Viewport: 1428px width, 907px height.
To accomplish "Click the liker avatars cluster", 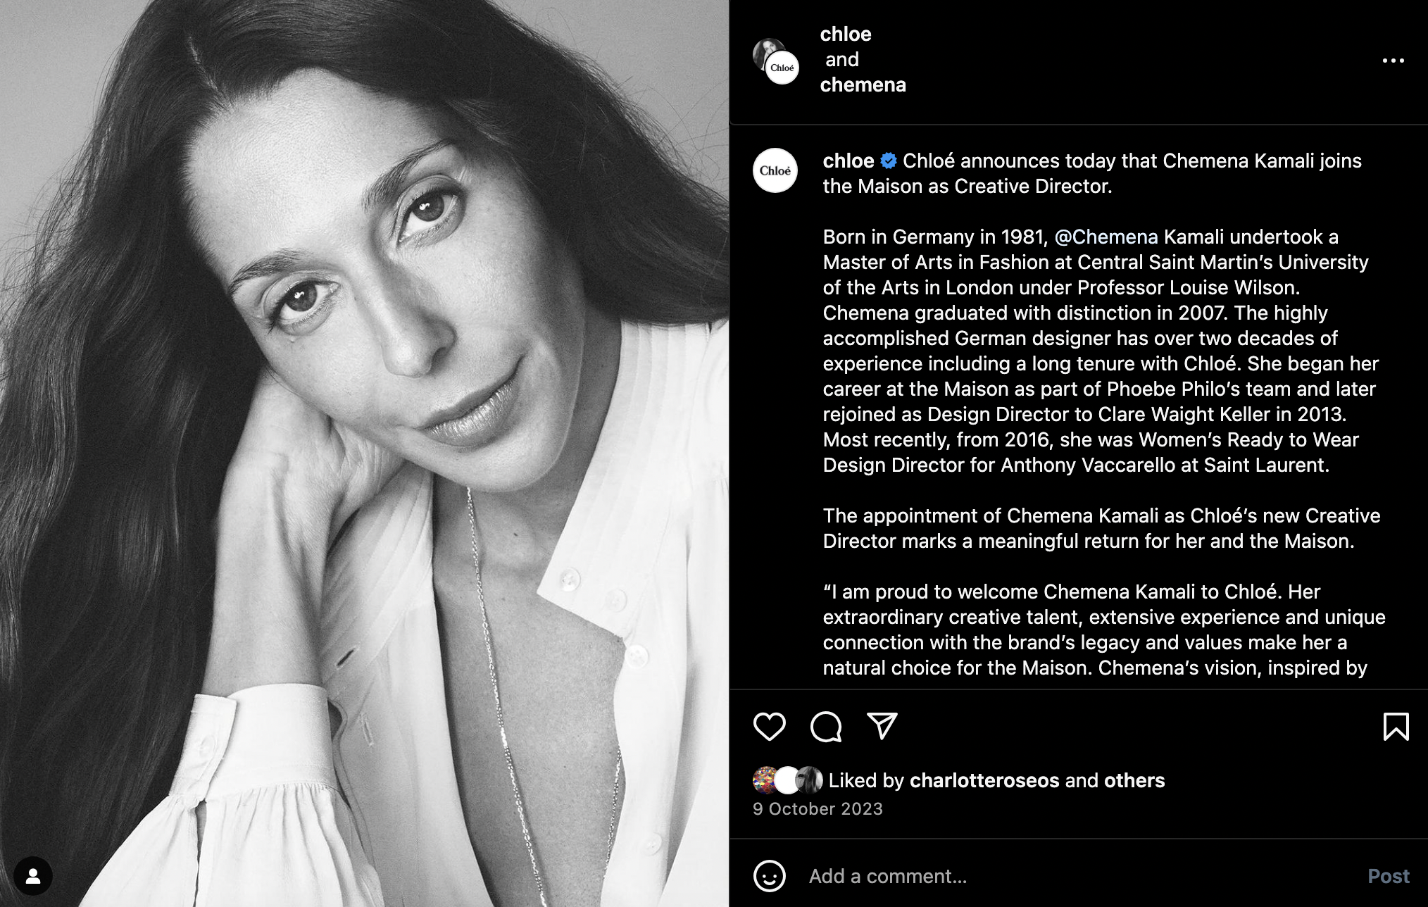I will (788, 780).
